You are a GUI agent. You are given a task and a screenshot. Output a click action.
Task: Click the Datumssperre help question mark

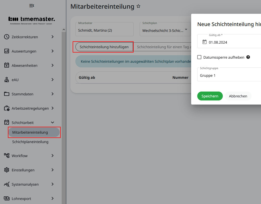248,57
